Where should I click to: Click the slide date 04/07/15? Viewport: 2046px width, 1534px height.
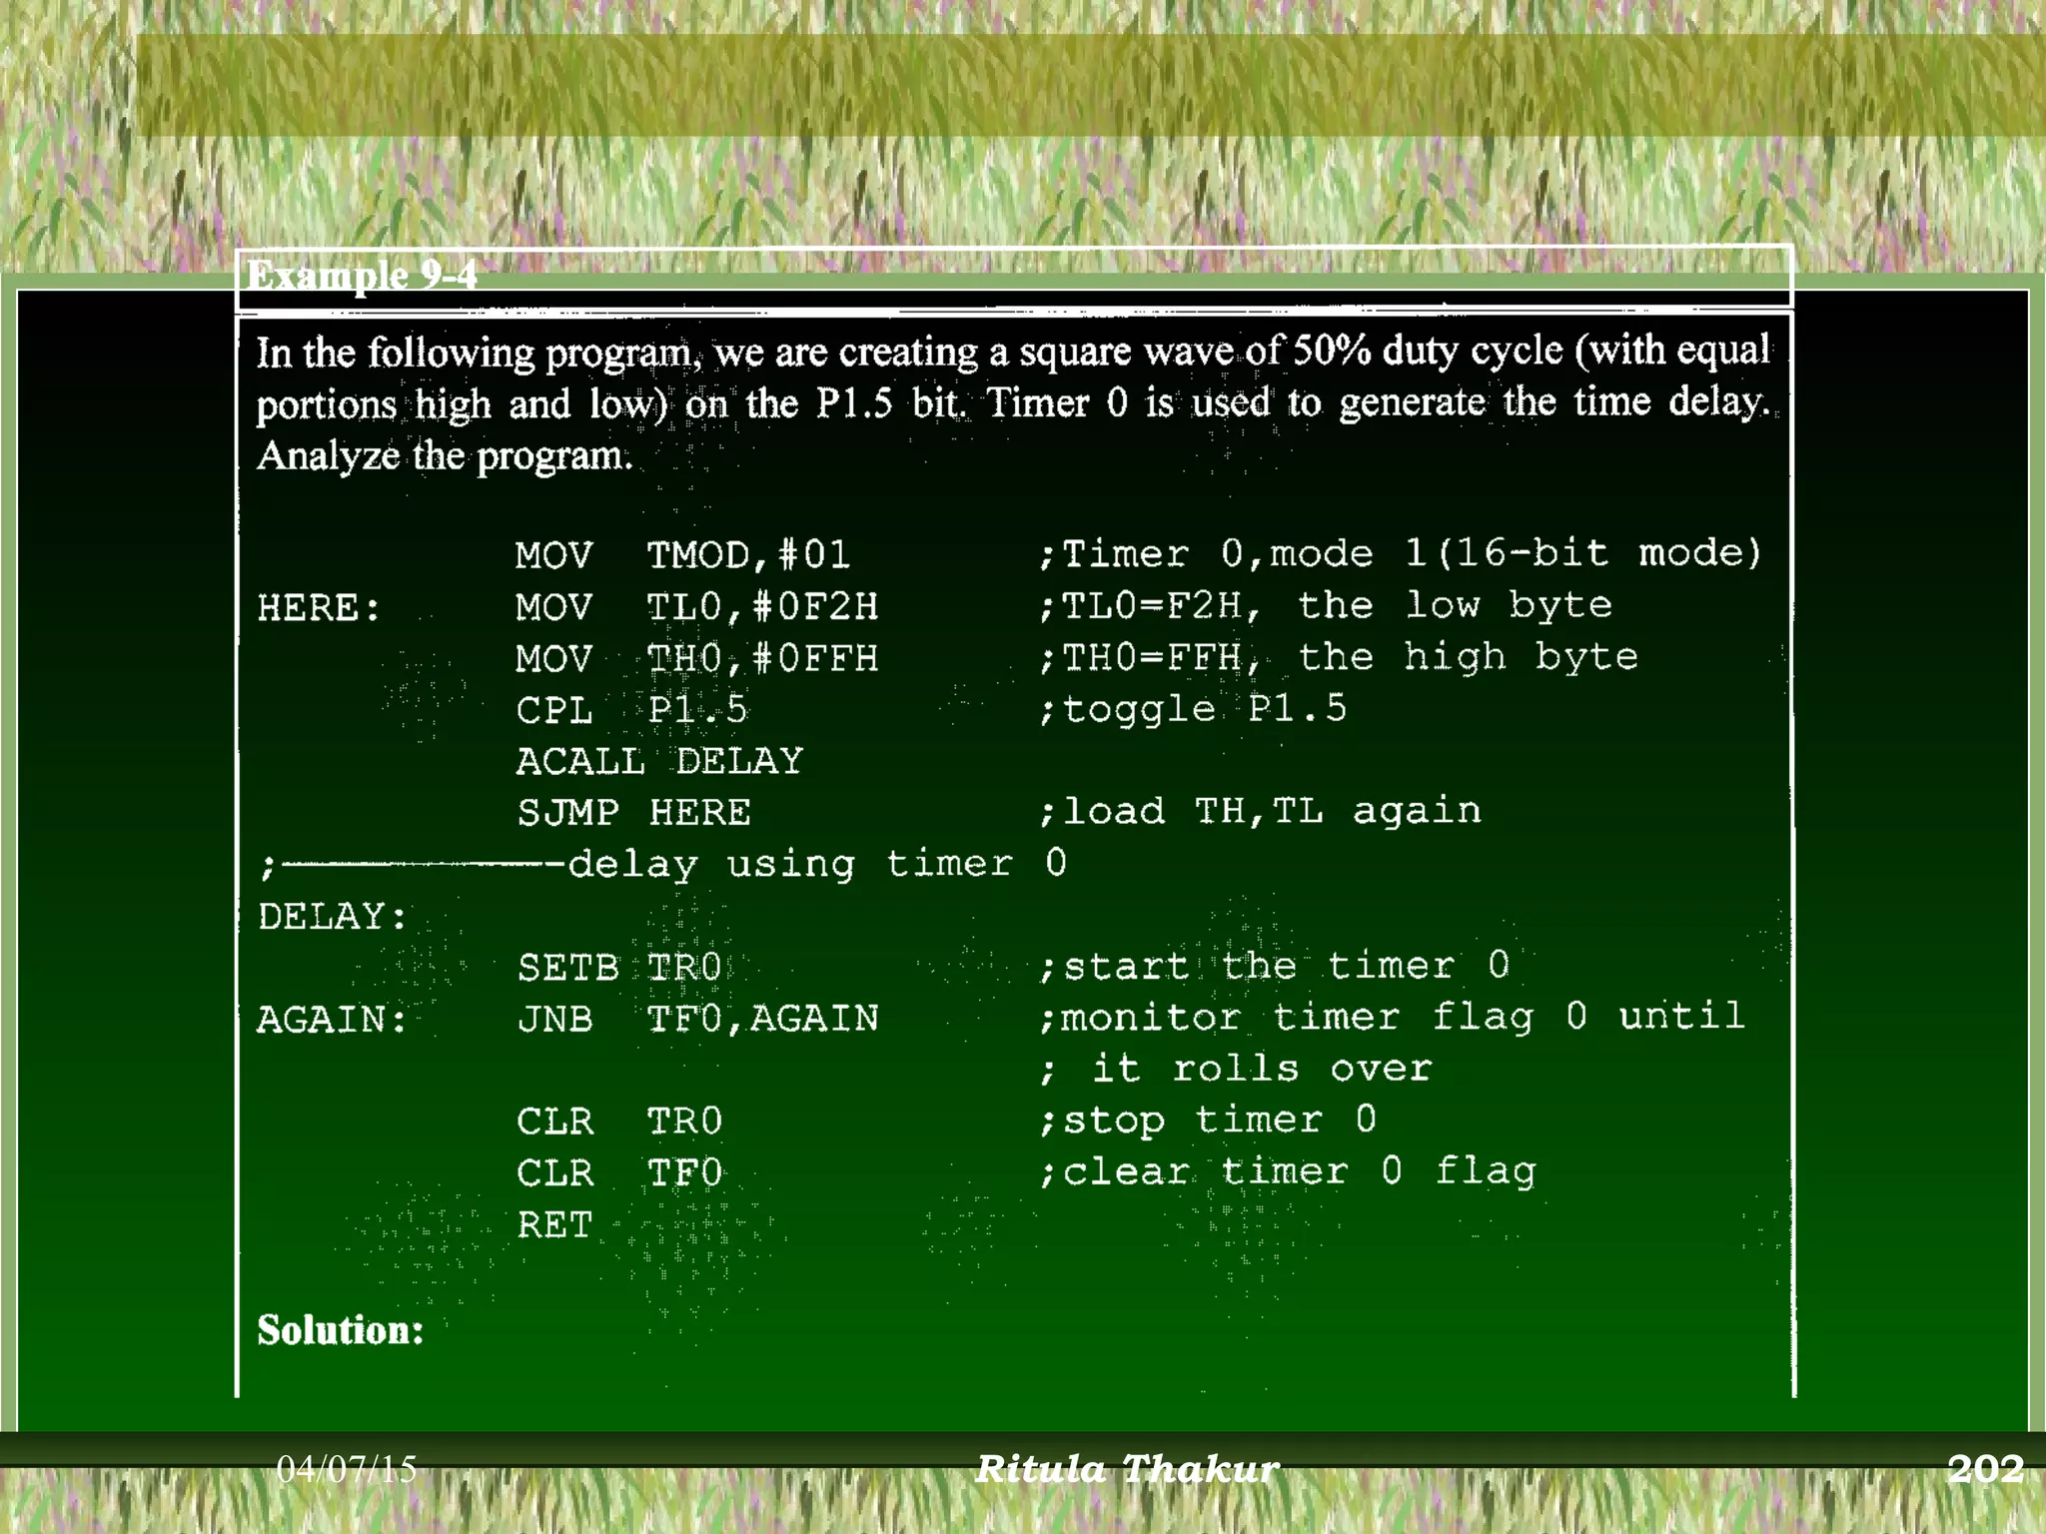tap(346, 1468)
